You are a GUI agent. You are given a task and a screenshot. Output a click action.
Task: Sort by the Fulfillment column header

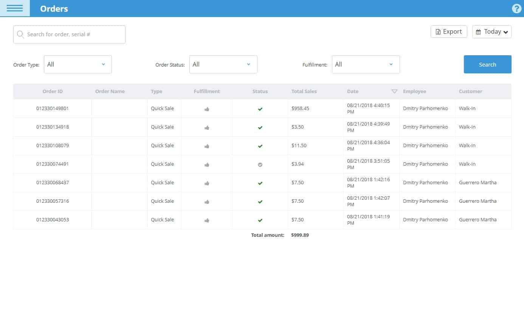[x=207, y=91]
